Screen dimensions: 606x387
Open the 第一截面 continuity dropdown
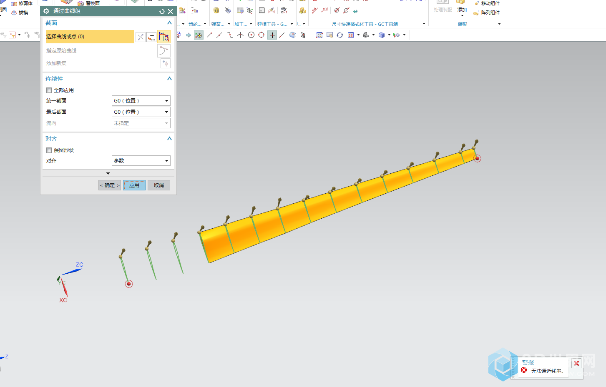(141, 101)
